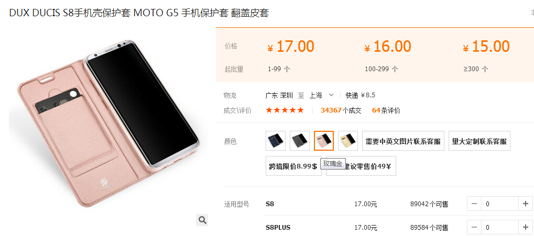
Task: Increase S8PLUS quantity with plus button
Action: 526,227
